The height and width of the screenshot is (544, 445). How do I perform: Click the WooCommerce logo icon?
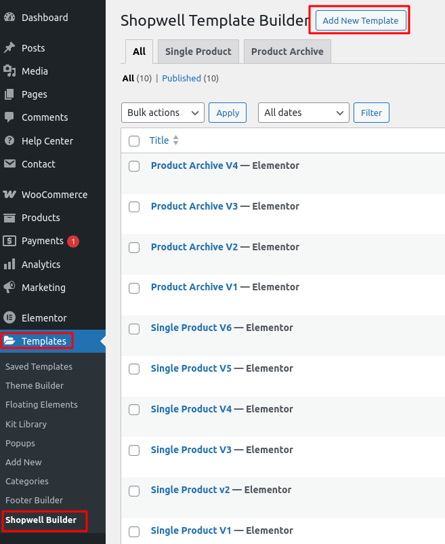(x=9, y=194)
